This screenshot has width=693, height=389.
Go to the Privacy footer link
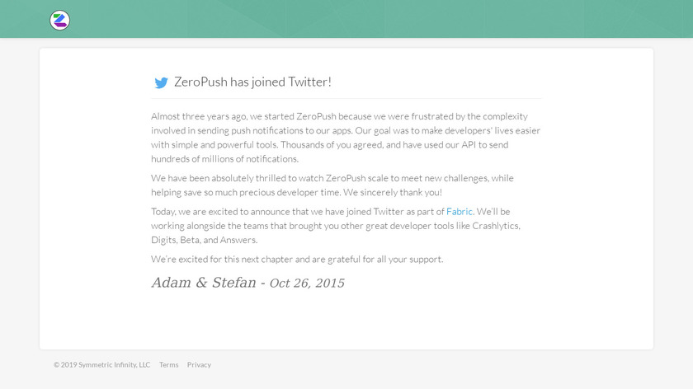[x=199, y=364]
